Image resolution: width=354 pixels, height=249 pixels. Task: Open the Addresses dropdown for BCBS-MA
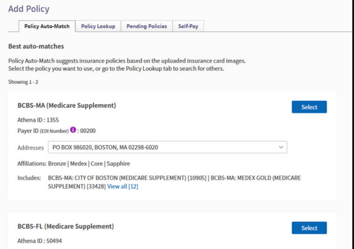[x=167, y=147]
